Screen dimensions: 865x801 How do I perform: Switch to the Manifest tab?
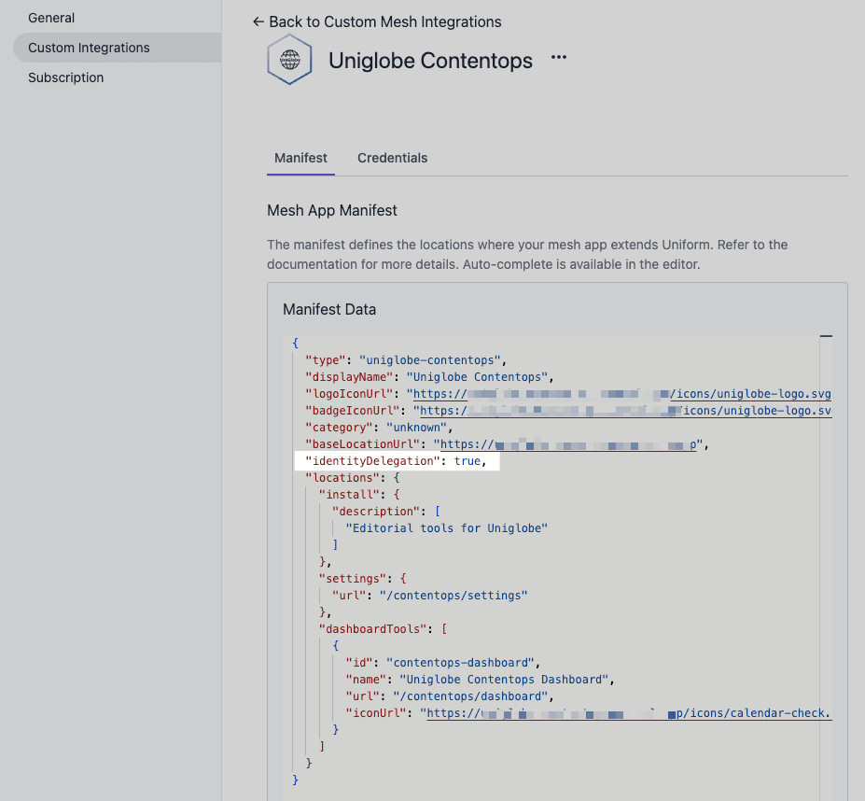pyautogui.click(x=300, y=158)
